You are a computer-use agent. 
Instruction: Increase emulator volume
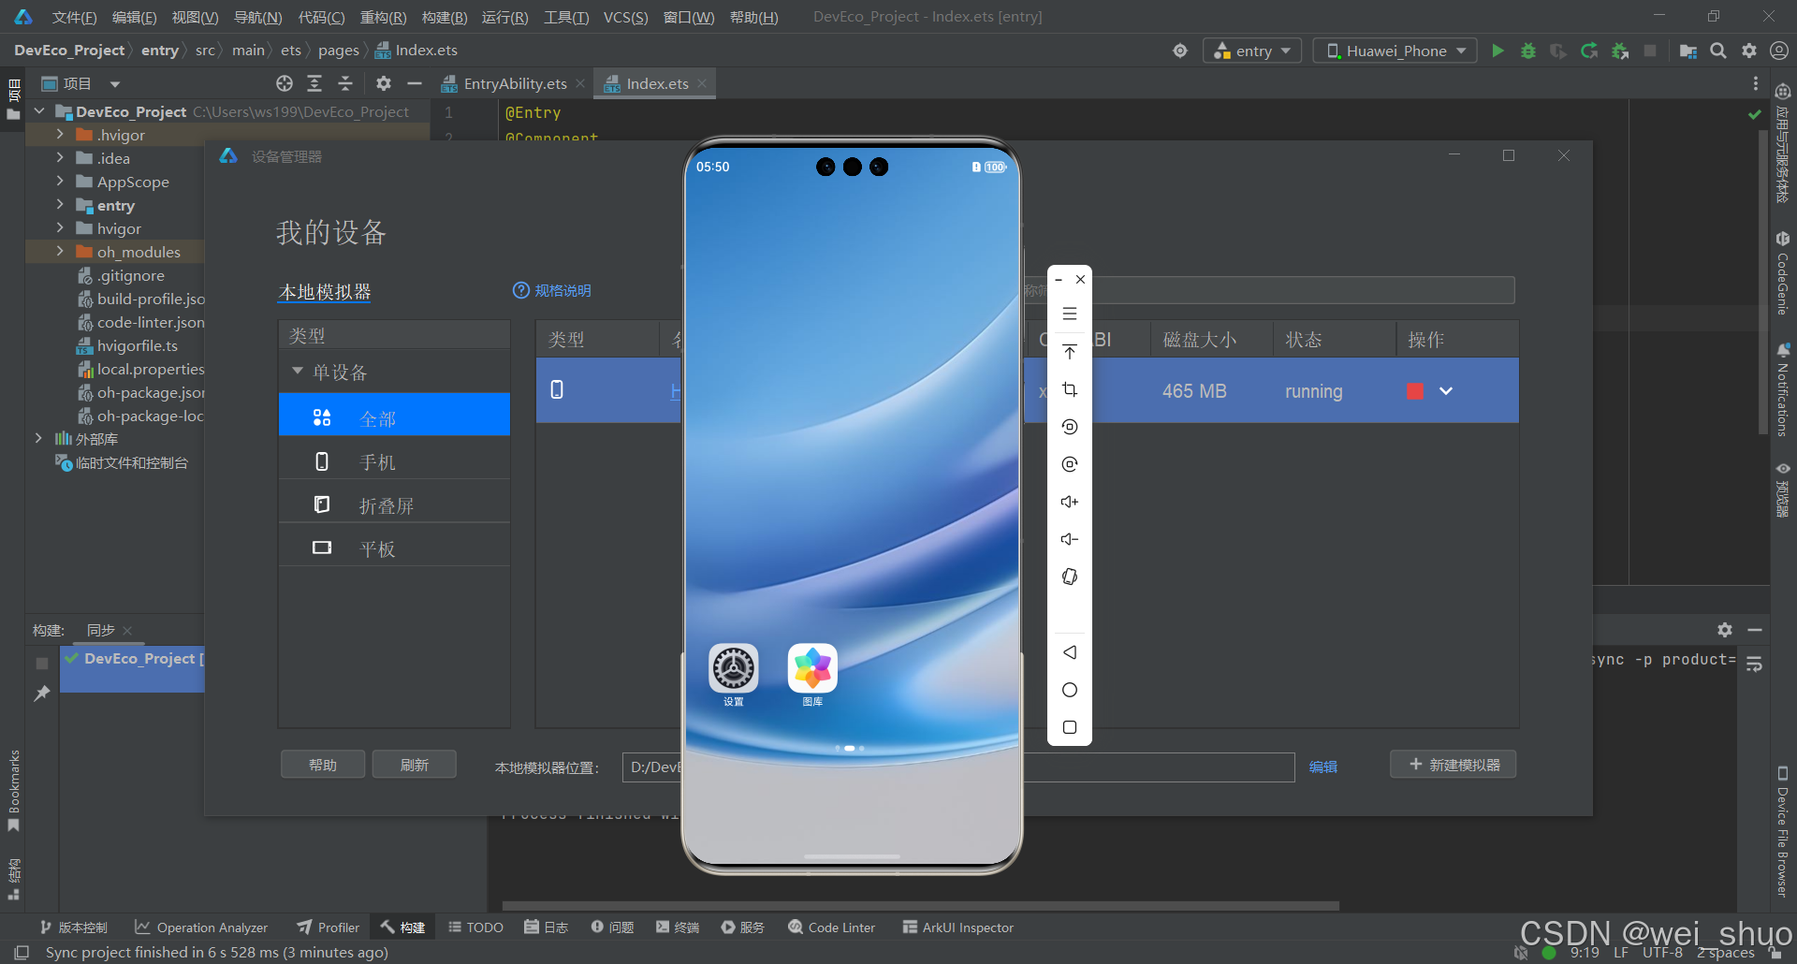pos(1070,502)
